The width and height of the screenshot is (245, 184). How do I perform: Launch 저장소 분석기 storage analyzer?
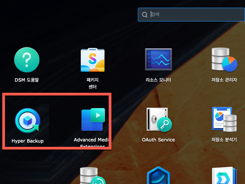pyautogui.click(x=224, y=119)
